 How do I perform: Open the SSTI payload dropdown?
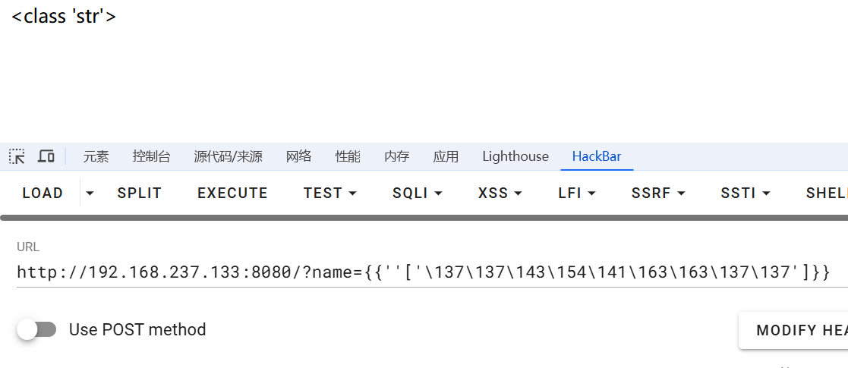point(745,193)
